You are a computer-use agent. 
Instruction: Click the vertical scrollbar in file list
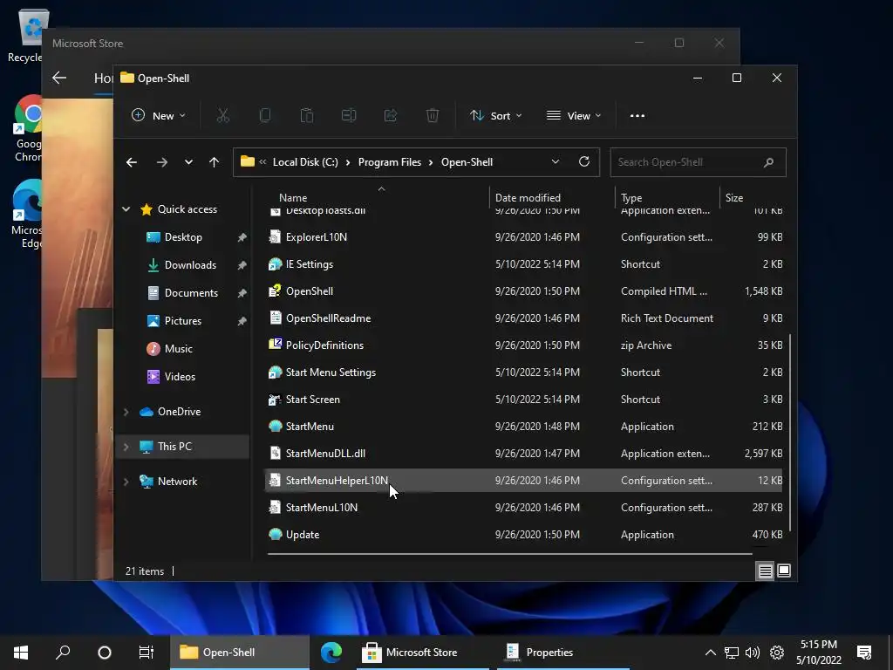click(790, 433)
